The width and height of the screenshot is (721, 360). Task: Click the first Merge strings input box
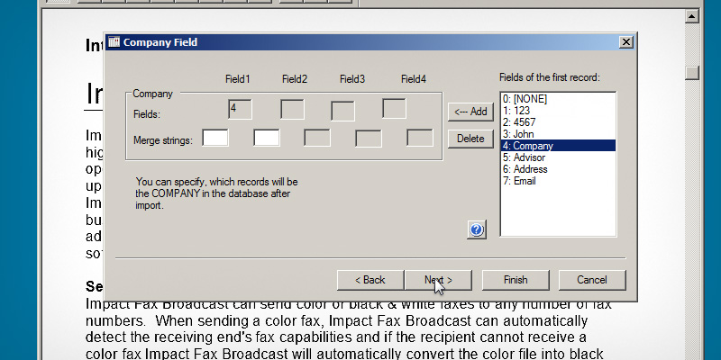pyautogui.click(x=215, y=138)
